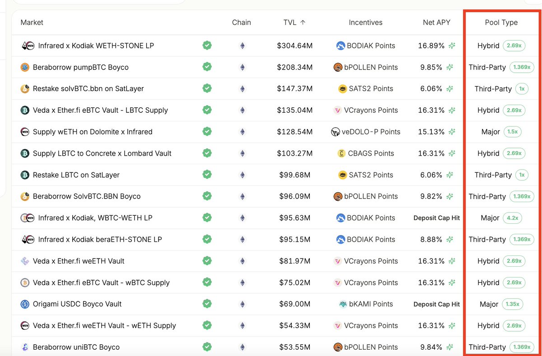Click the 1x badge on Restake solvBTC.bbn row
The image size is (542, 356).
point(522,89)
